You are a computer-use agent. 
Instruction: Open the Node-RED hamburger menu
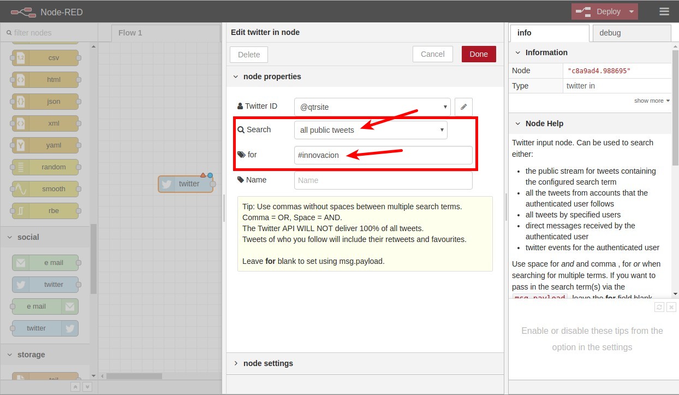[664, 11]
